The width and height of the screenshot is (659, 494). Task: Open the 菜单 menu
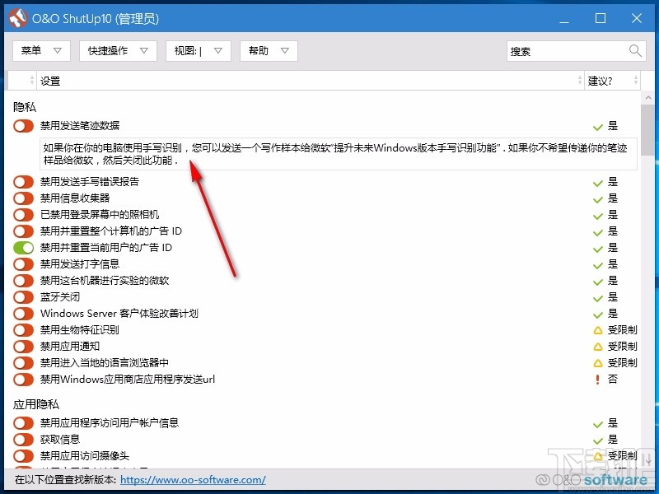click(40, 50)
